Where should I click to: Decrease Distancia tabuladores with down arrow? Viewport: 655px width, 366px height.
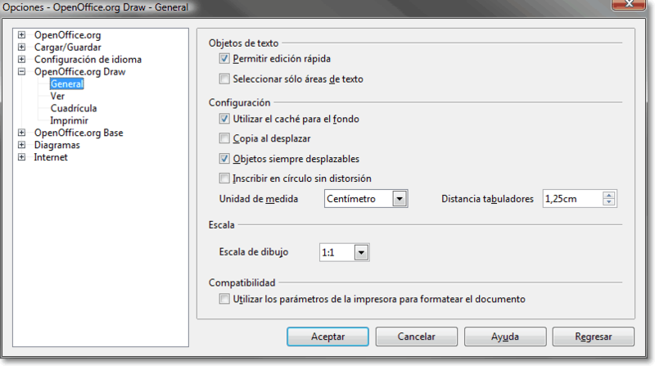click(x=609, y=202)
